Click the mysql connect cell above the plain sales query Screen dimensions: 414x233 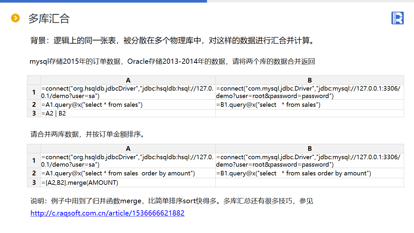click(310, 92)
